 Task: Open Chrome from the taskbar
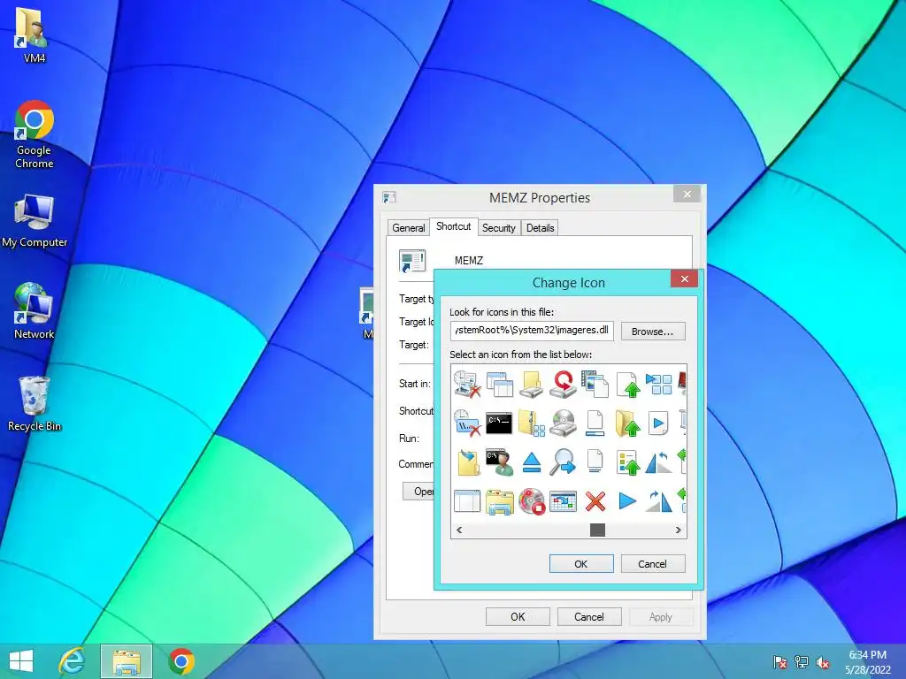(x=180, y=661)
